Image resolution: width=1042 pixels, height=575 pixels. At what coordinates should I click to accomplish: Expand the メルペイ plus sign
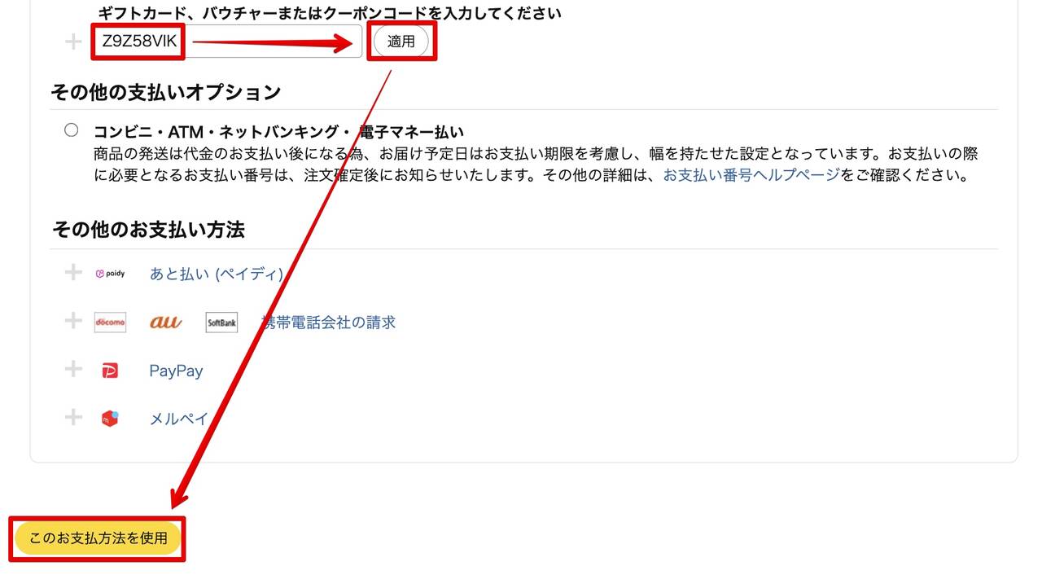(73, 418)
